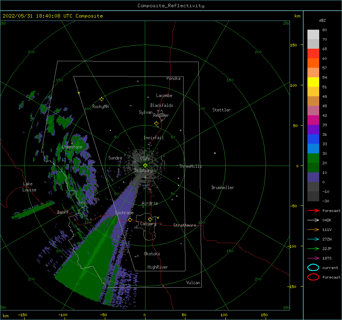The image size is (342, 320).
Task: Click the Okotoks town label
Action: (152, 254)
